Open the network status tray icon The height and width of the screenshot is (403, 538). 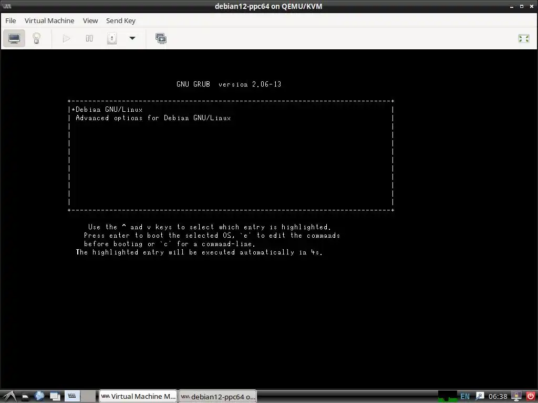tap(516, 397)
